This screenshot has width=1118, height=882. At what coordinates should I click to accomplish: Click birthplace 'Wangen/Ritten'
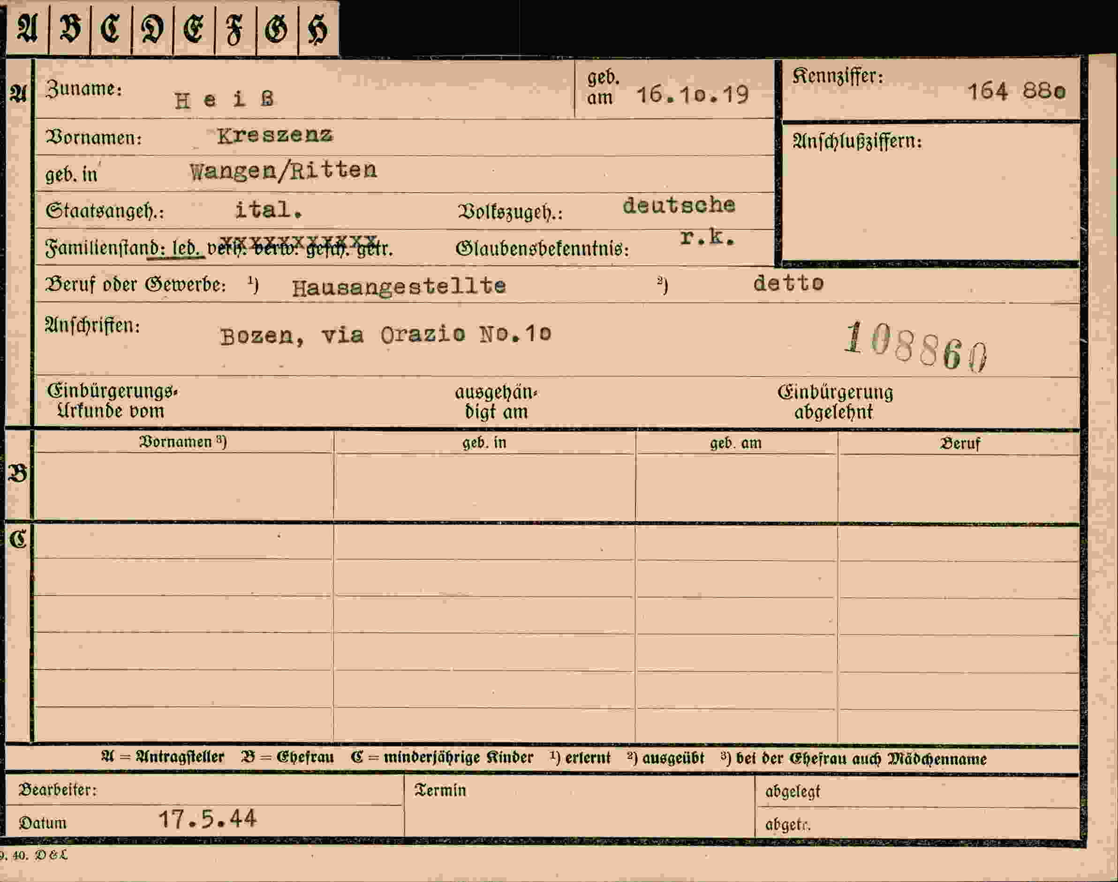coord(283,171)
